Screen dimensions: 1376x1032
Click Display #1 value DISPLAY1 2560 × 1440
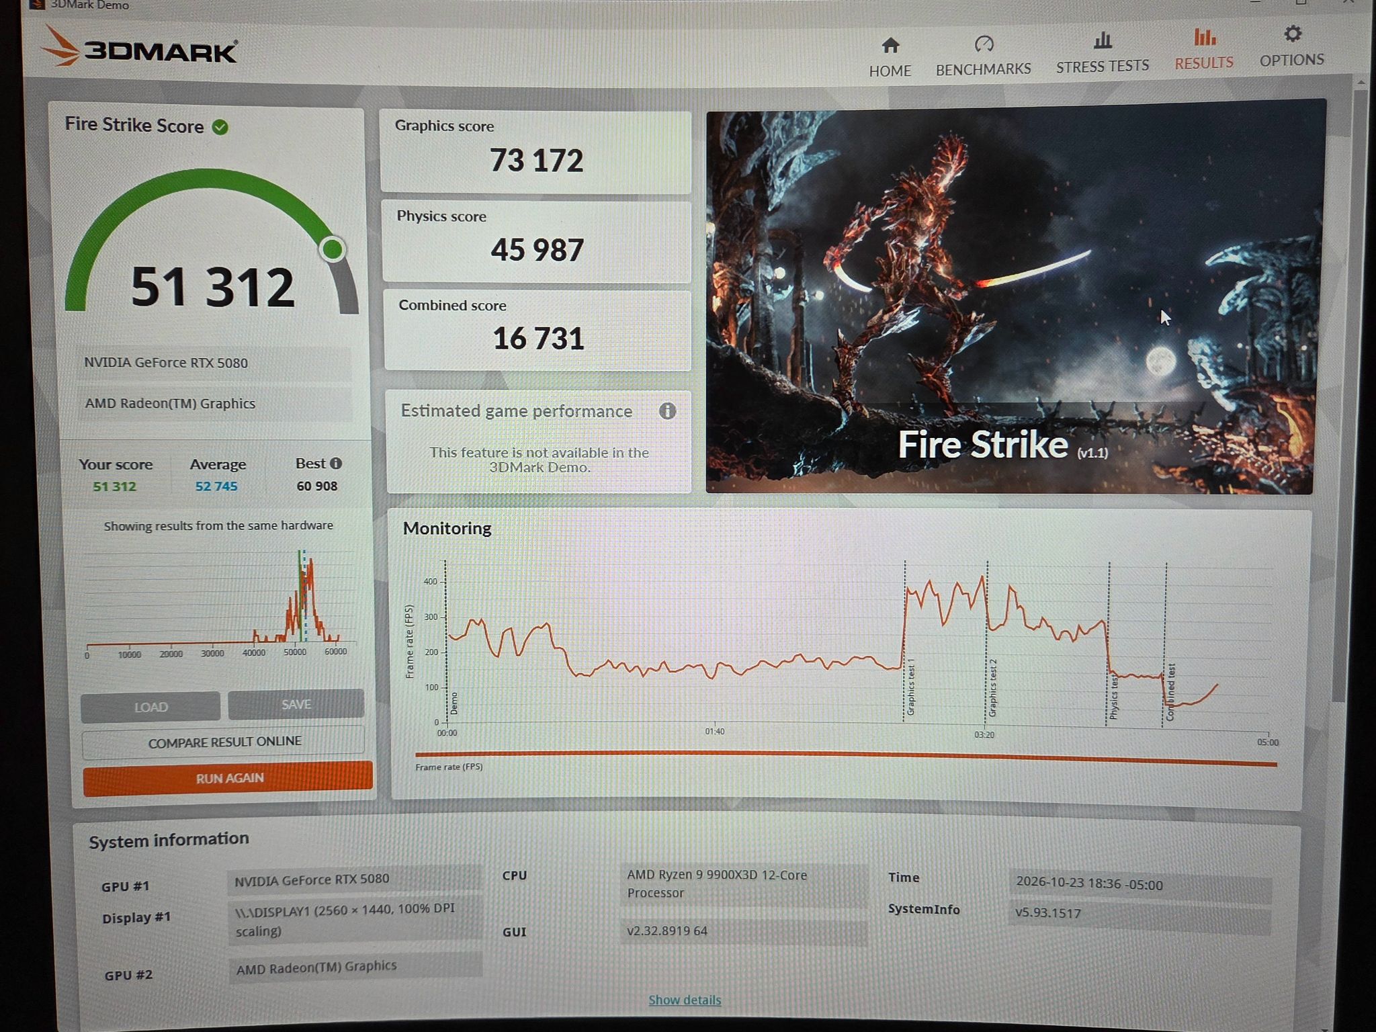pyautogui.click(x=355, y=920)
